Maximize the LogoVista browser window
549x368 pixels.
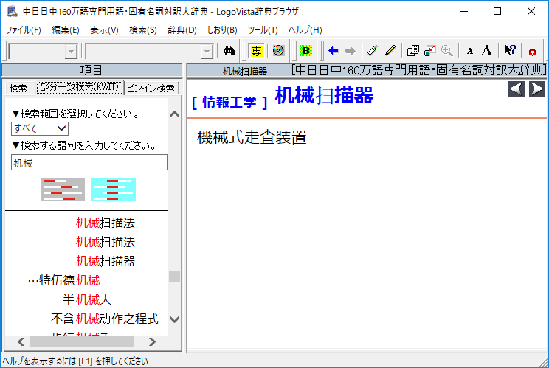coord(497,11)
